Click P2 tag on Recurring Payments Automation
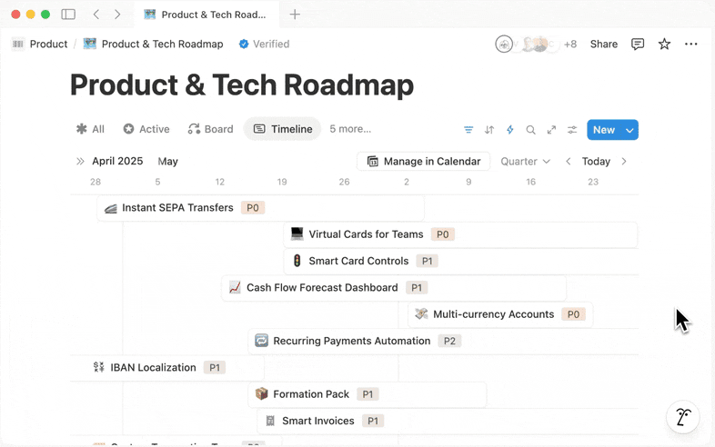The height and width of the screenshot is (447, 715). click(x=449, y=341)
